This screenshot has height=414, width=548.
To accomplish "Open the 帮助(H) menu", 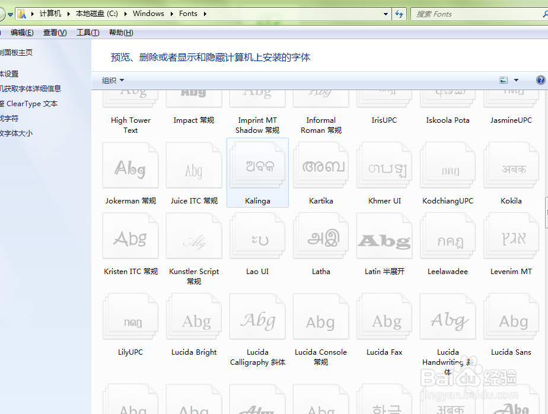I will (x=121, y=33).
